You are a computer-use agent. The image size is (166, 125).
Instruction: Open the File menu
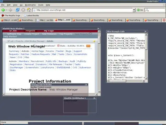[x=3, y=5]
